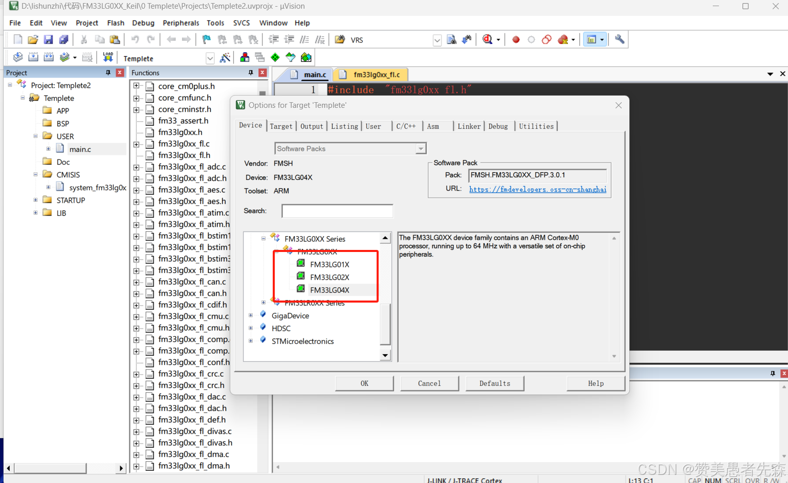This screenshot has width=788, height=483.
Task: Expand the GigaDevice vendor node
Action: [x=251, y=315]
